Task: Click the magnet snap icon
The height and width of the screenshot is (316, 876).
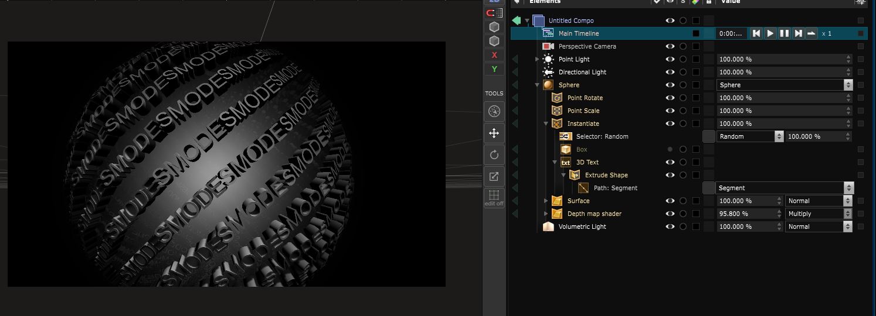Action: pyautogui.click(x=494, y=12)
